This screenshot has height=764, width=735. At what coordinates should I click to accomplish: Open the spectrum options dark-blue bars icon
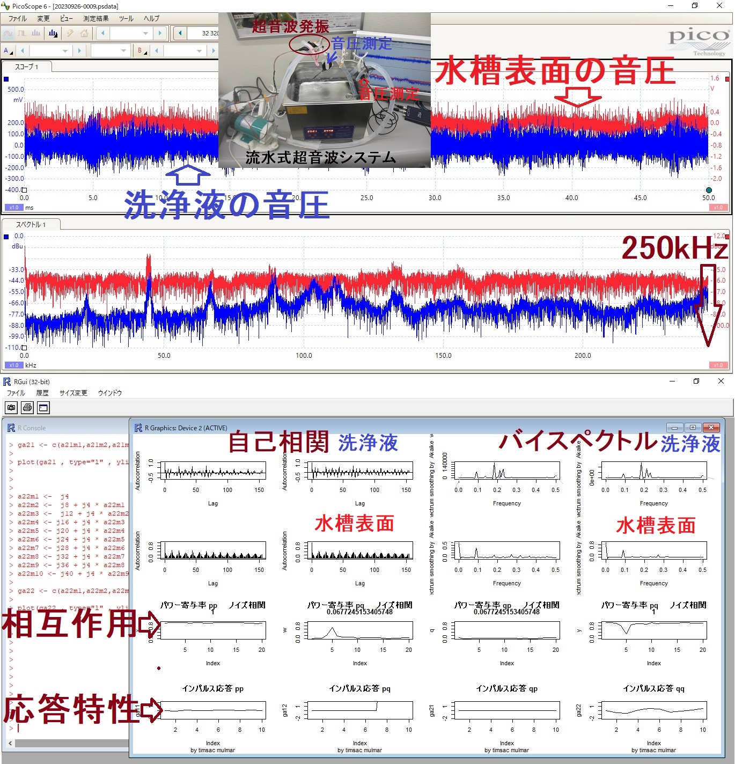point(53,33)
